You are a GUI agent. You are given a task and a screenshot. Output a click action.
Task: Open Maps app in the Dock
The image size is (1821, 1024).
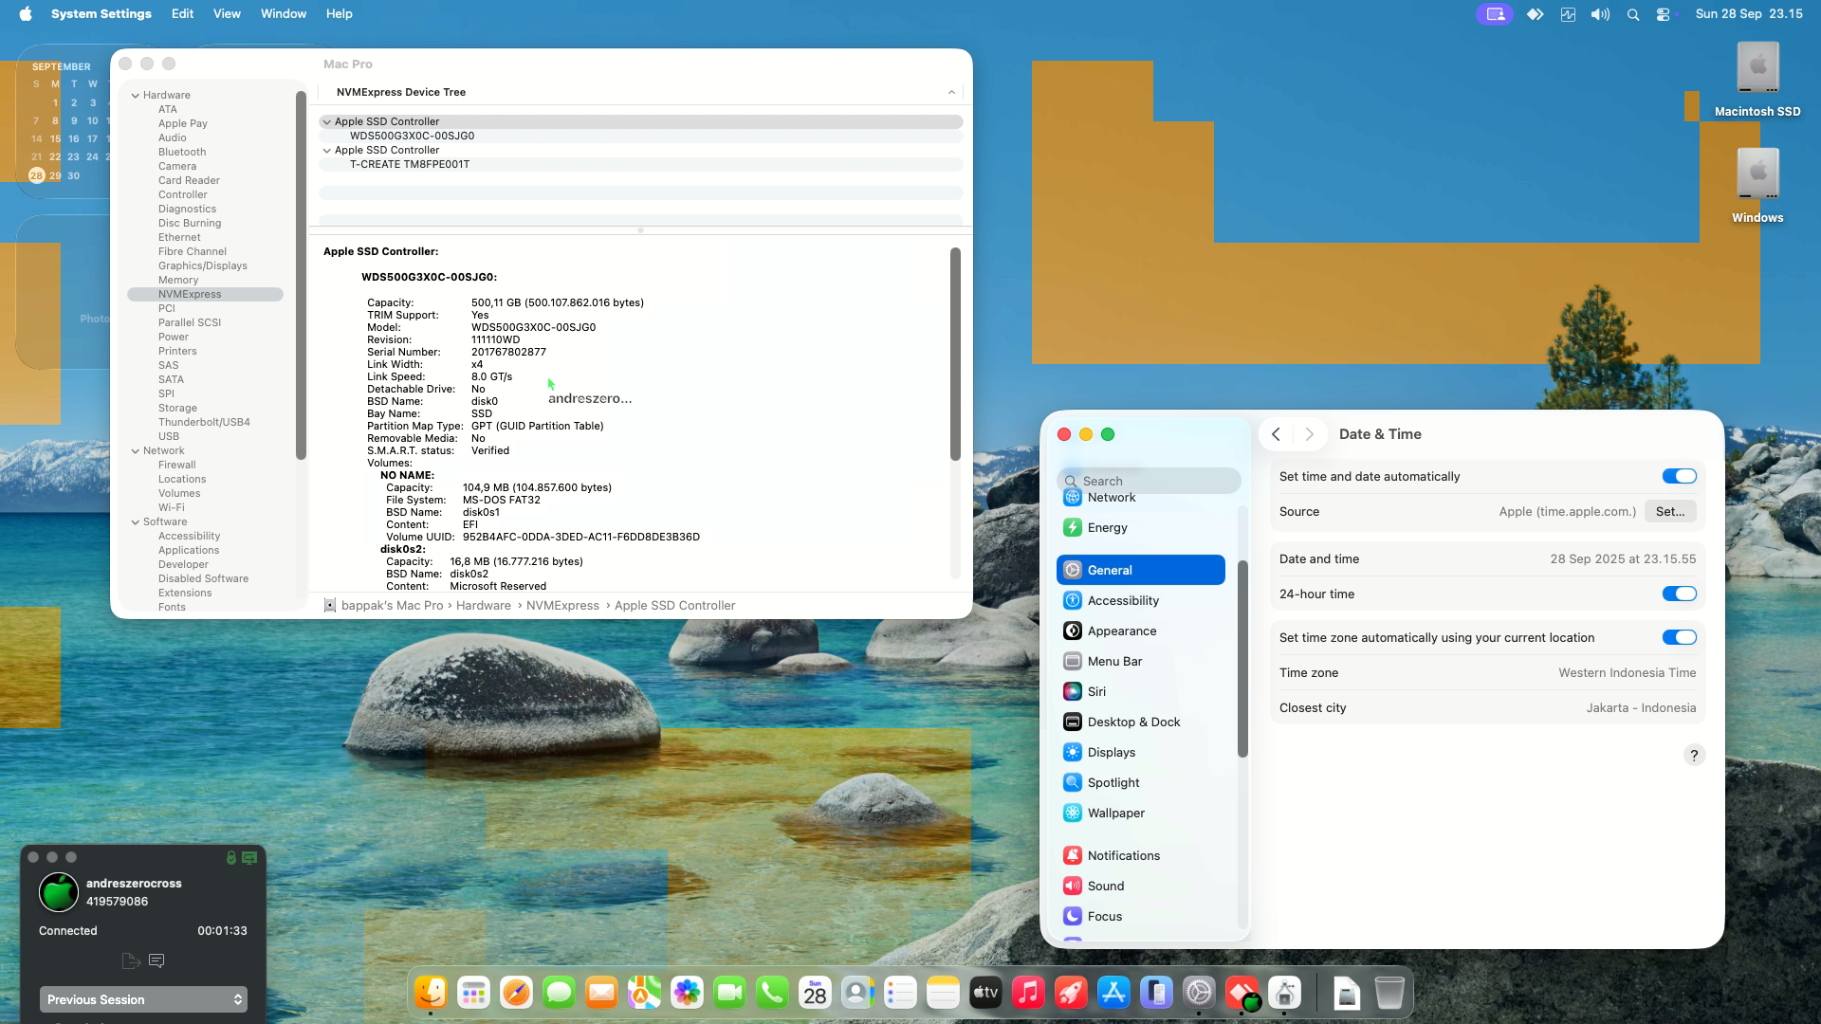click(644, 993)
